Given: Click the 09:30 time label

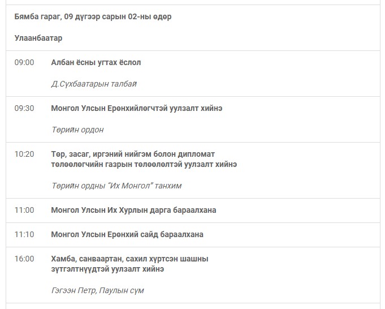Looking at the screenshot, I should (24, 108).
